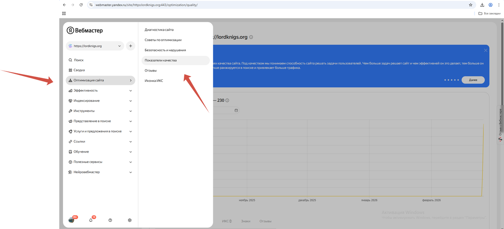Open the browser three-dot menu
The height and width of the screenshot is (229, 504).
tap(499, 5)
